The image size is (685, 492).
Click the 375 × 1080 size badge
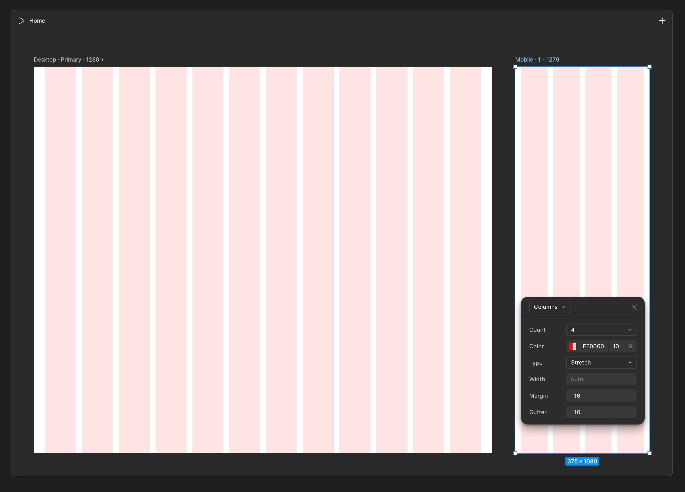coord(582,461)
